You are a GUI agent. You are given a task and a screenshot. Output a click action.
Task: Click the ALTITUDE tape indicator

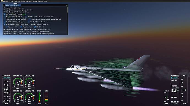(x=175, y=90)
